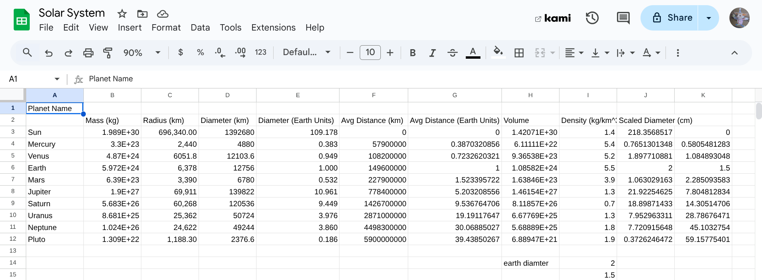Open the fill color paint bucket
This screenshot has width=762, height=280.
point(498,52)
